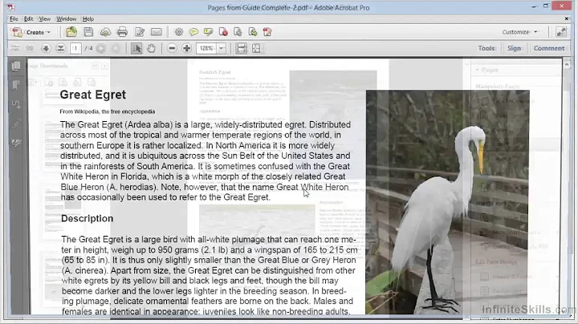The height and width of the screenshot is (324, 578).
Task: Click the zoom out minus button
Action: [x=172, y=48]
